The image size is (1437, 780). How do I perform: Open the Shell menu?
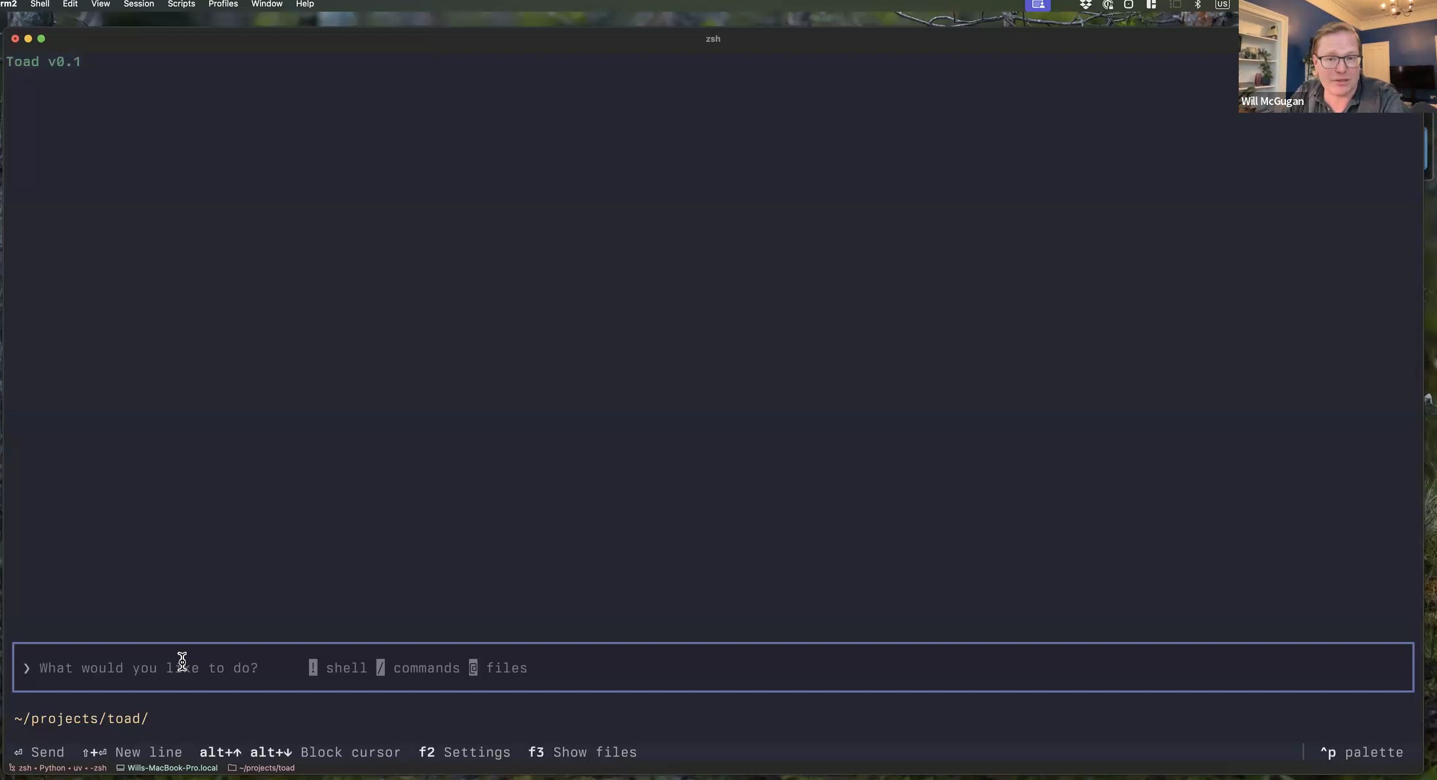[40, 5]
